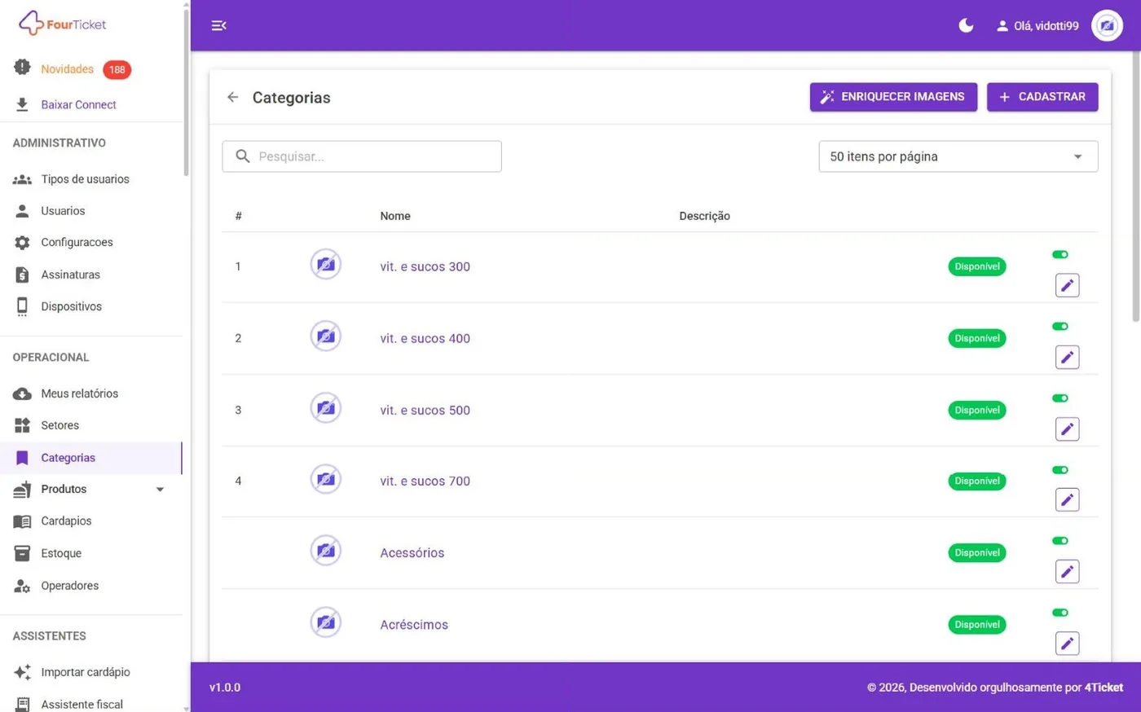This screenshot has height=712, width=1141.
Task: Expand the Produtos submenu arrow
Action: [x=160, y=490]
